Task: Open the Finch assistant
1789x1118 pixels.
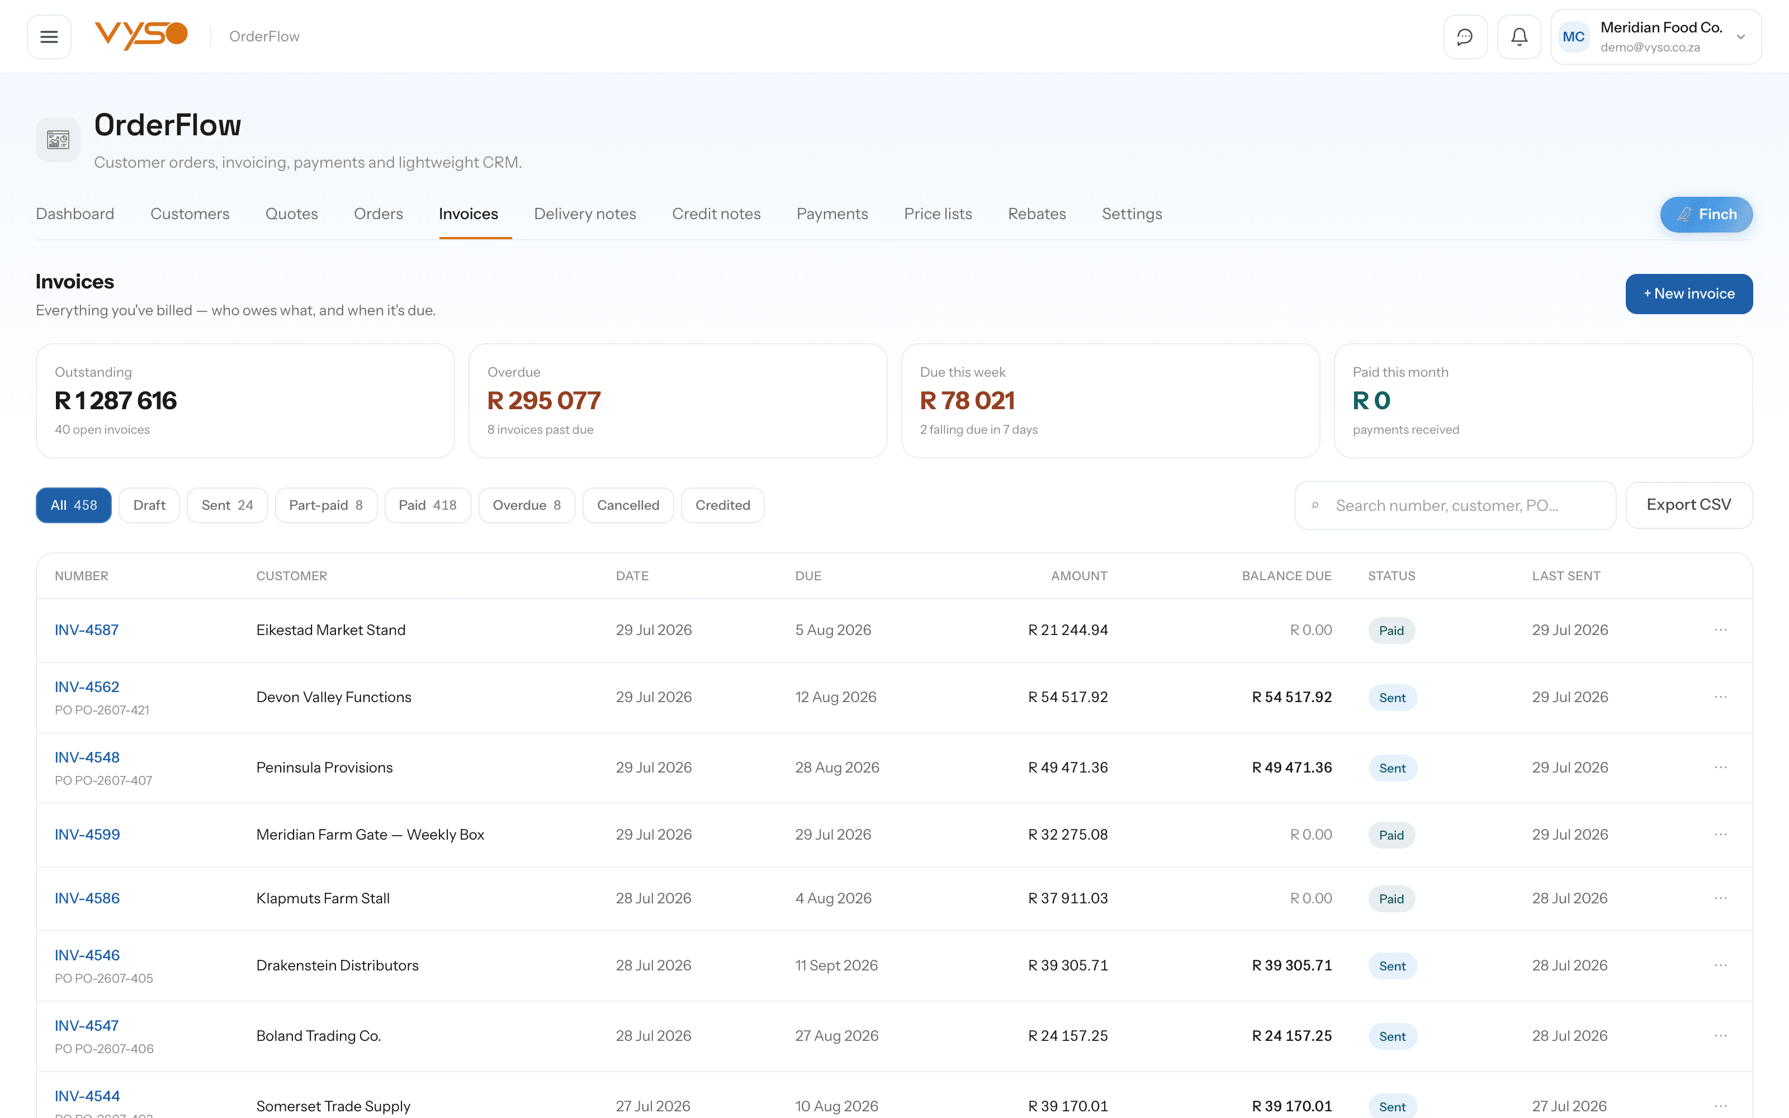Action: pos(1706,215)
